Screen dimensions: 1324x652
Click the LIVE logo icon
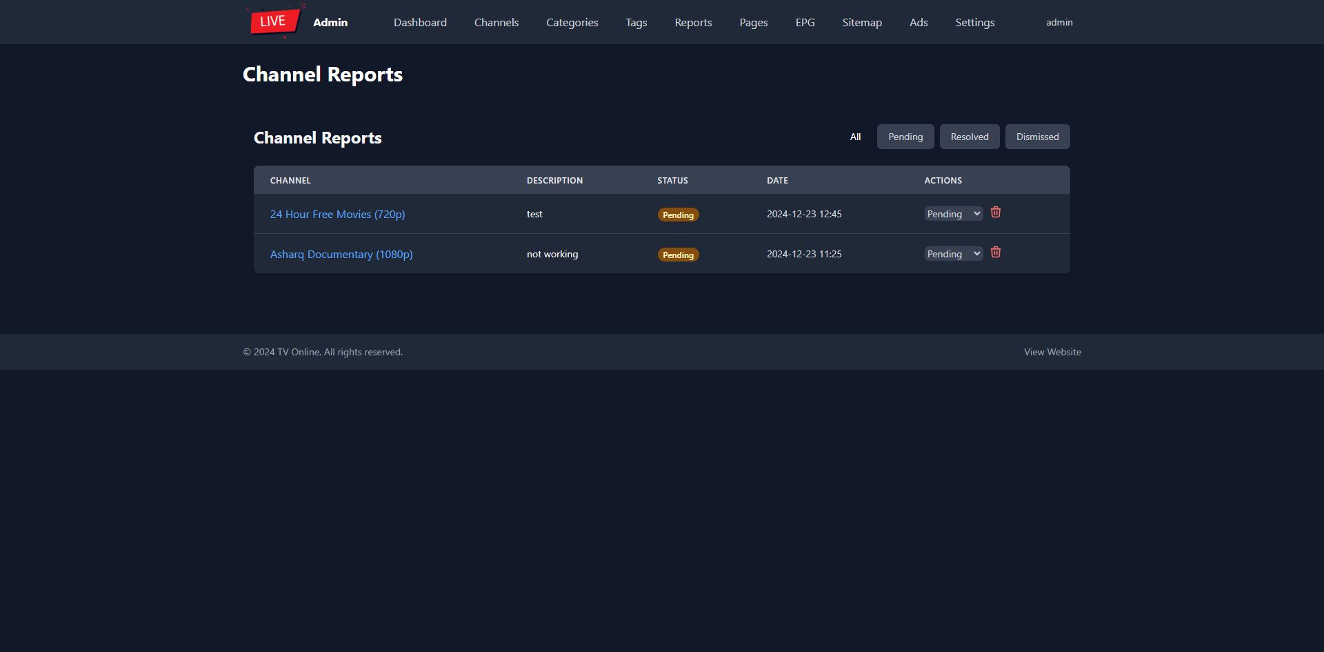click(275, 21)
